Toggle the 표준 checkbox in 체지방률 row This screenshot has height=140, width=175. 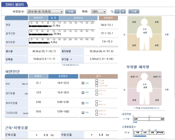pyautogui.click(x=83, y=93)
